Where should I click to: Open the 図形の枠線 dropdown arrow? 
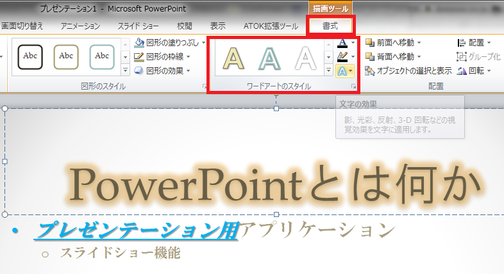(188, 57)
